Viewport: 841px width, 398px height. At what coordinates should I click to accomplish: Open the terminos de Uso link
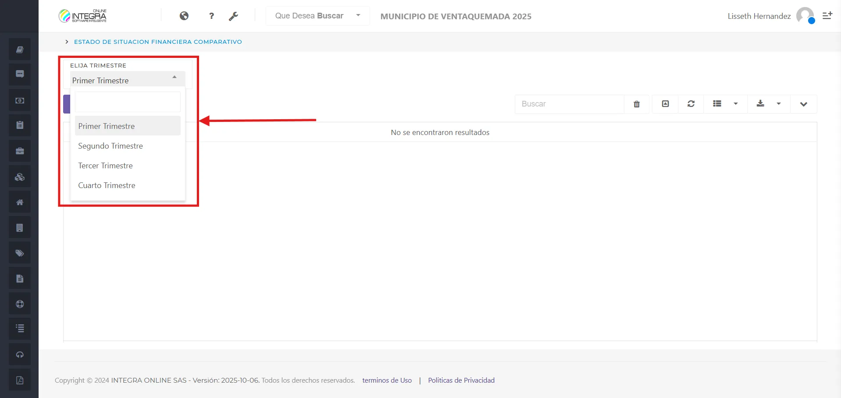pyautogui.click(x=387, y=380)
